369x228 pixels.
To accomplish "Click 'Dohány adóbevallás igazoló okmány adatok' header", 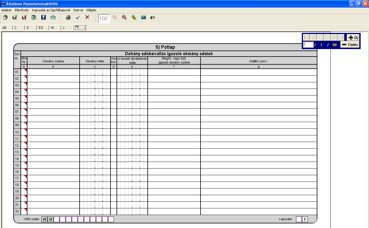I will click(x=169, y=54).
